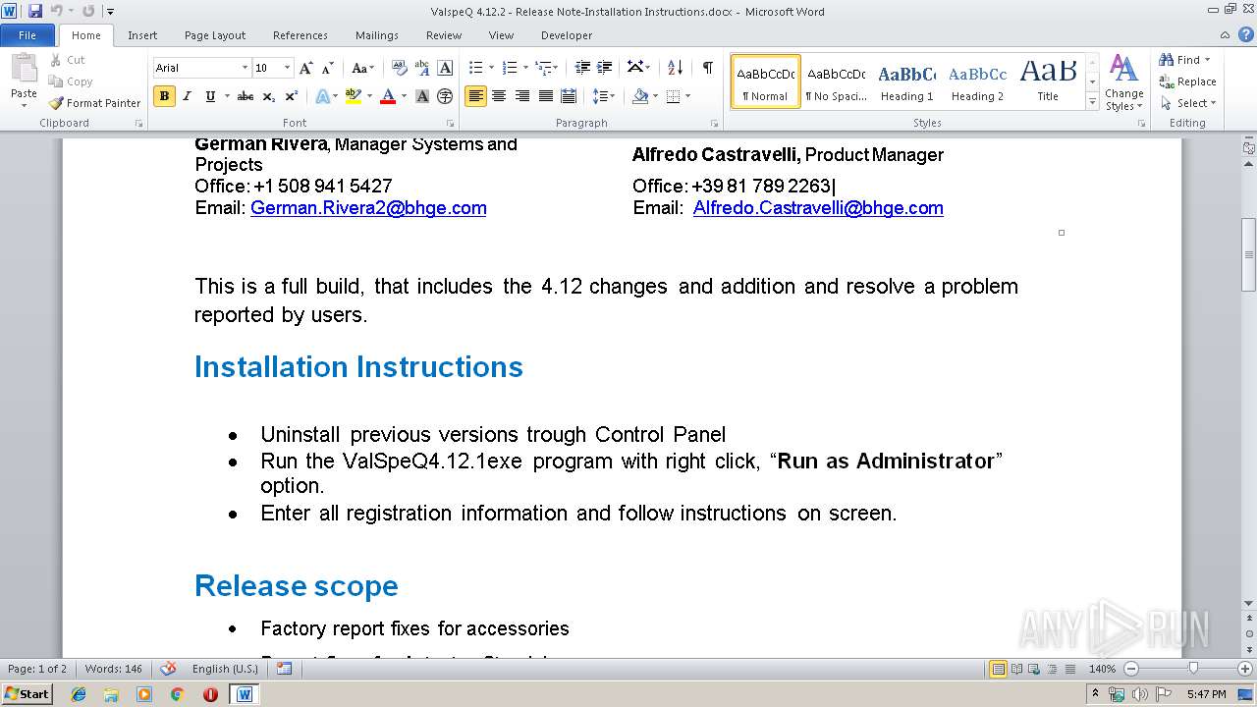
Task: Open Change Styles dropdown
Action: [x=1123, y=83]
